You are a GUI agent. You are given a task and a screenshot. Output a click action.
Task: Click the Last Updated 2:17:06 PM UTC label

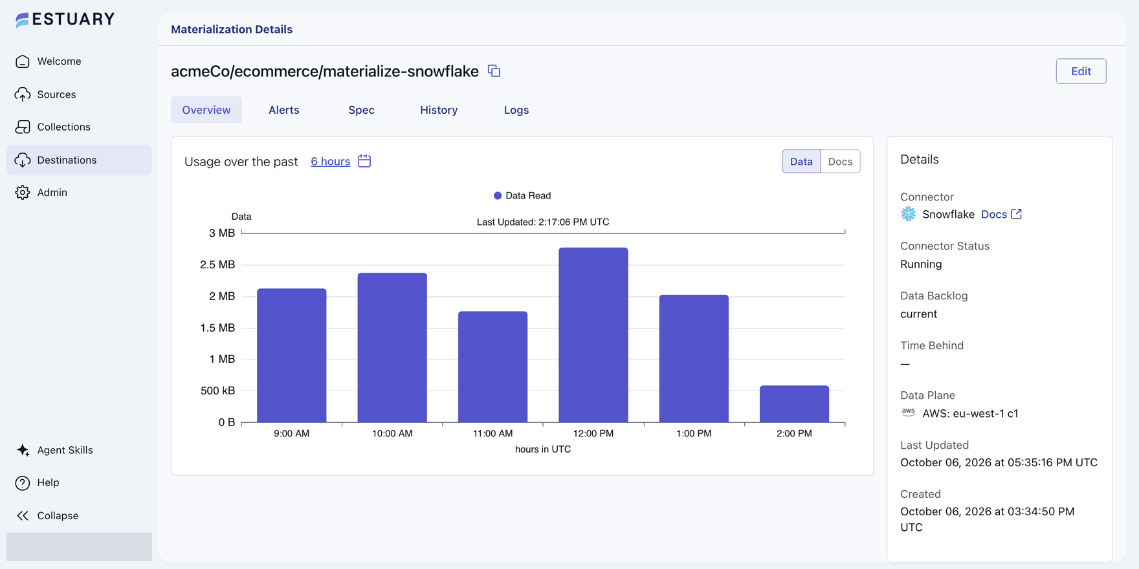pos(543,222)
